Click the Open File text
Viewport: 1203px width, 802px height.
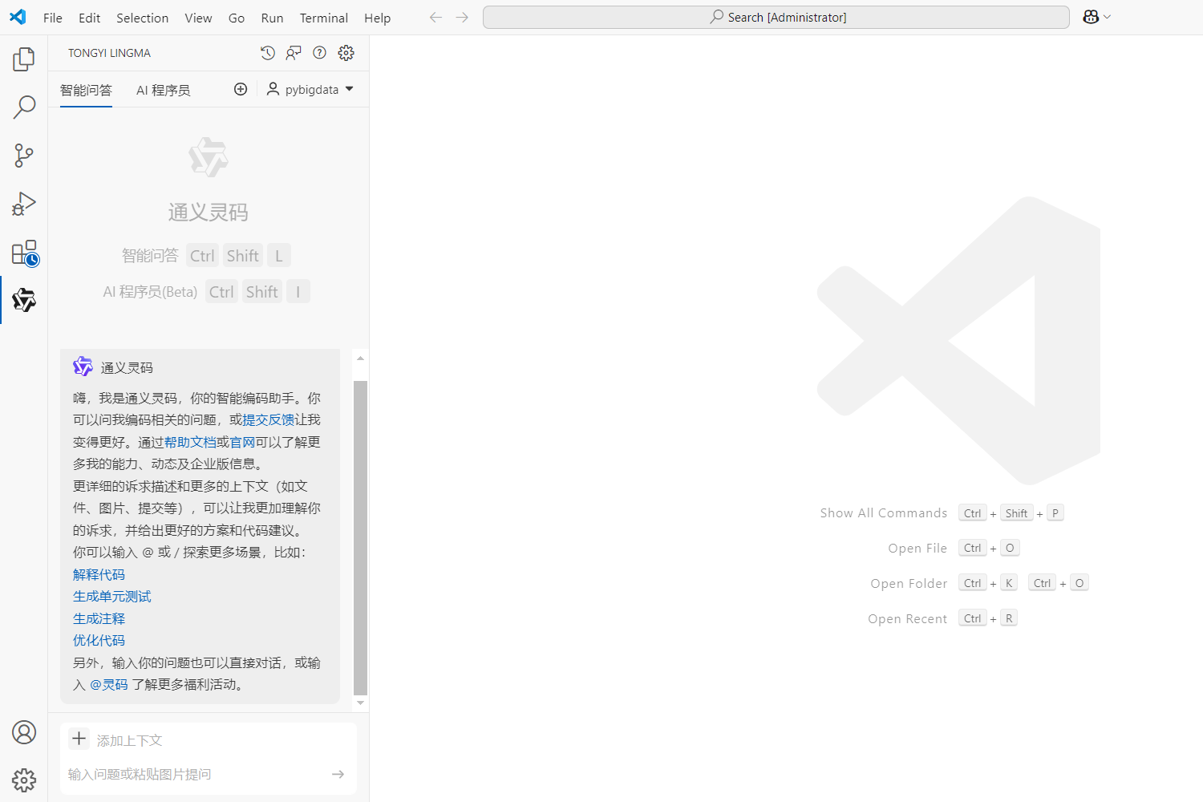pos(917,549)
